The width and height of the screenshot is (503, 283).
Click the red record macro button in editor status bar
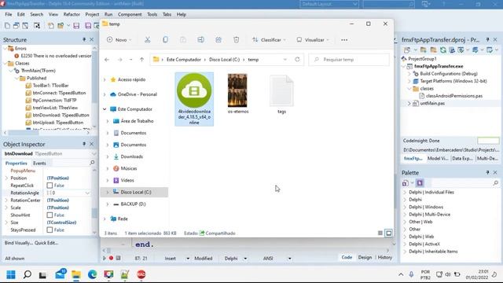pyautogui.click(x=111, y=258)
